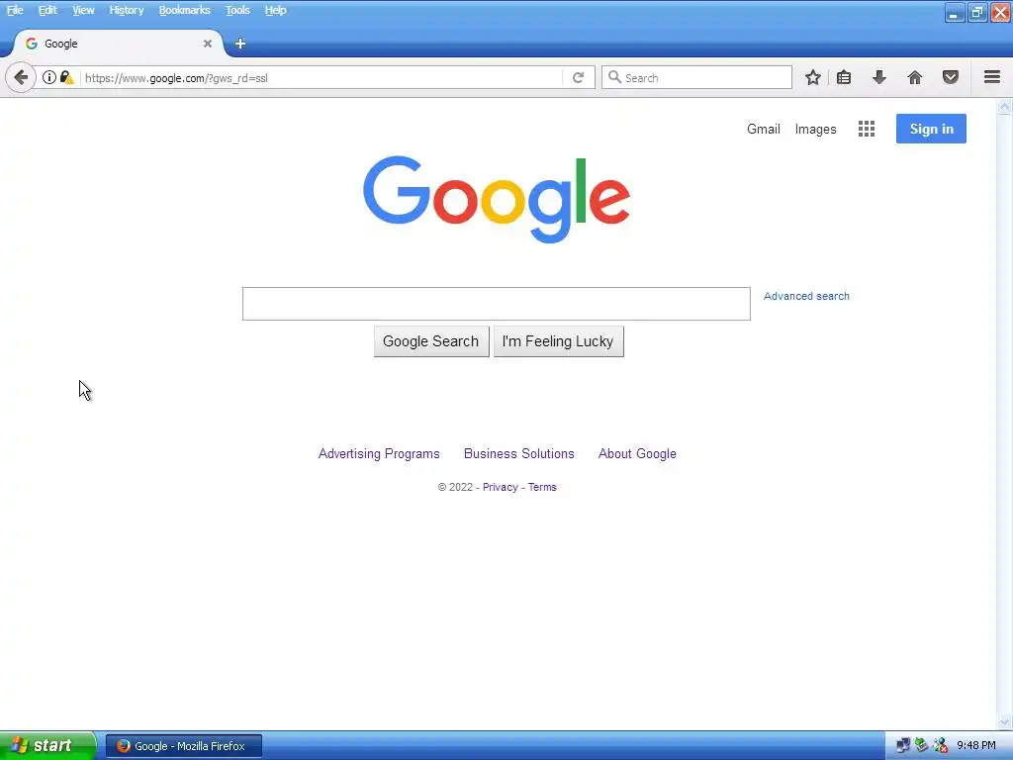
Task: Click the URL address bar
Action: (322, 78)
